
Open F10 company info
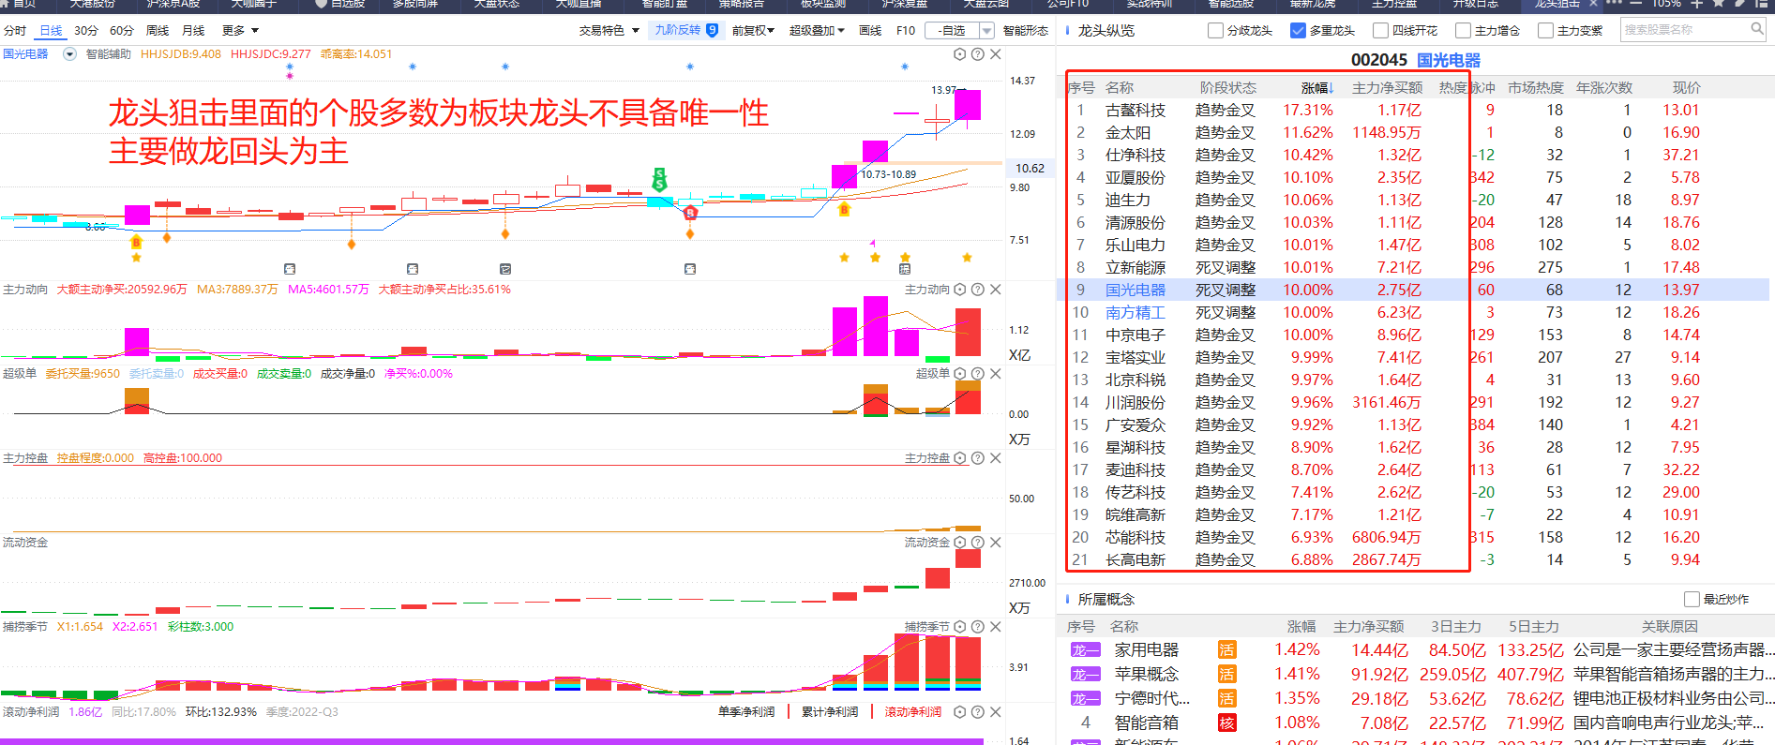[x=906, y=31]
